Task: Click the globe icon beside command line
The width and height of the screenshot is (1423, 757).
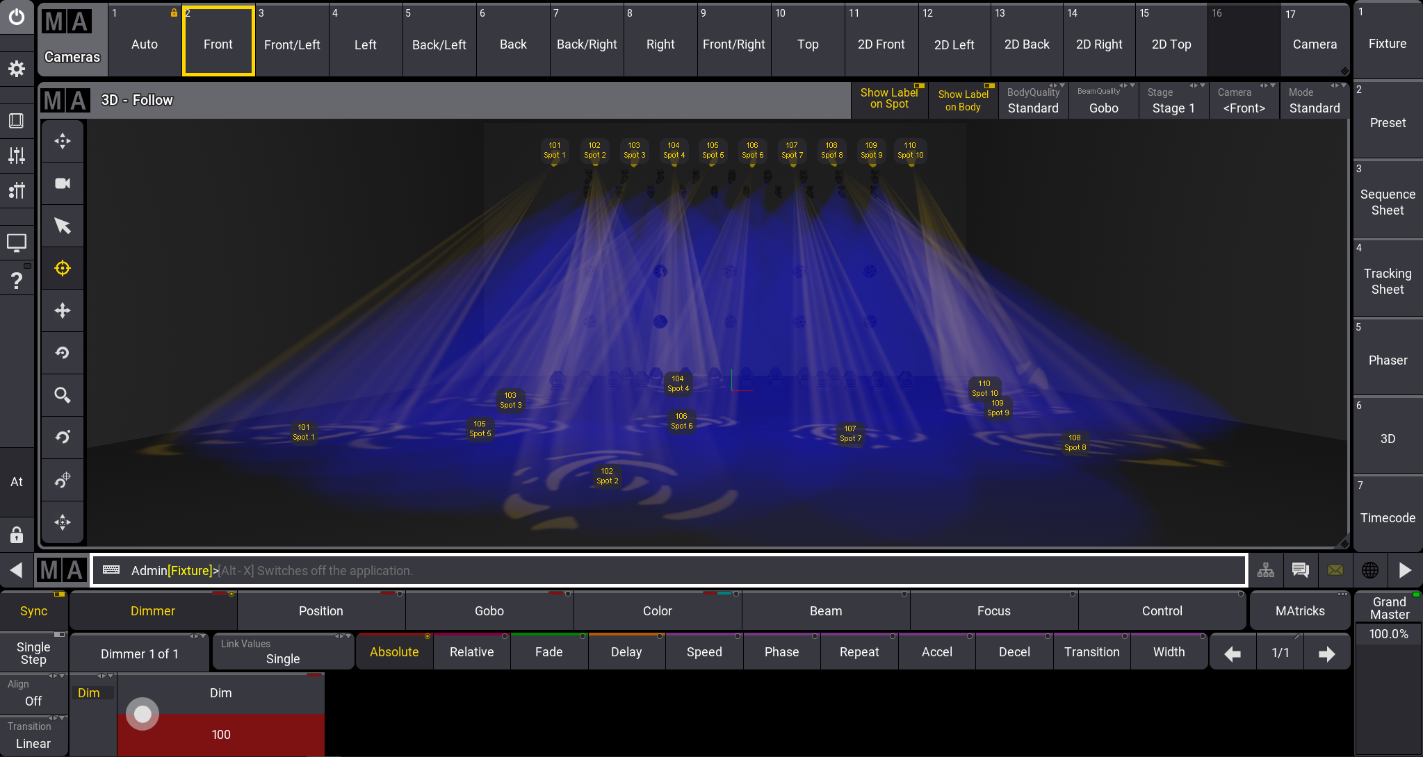Action: [x=1369, y=570]
